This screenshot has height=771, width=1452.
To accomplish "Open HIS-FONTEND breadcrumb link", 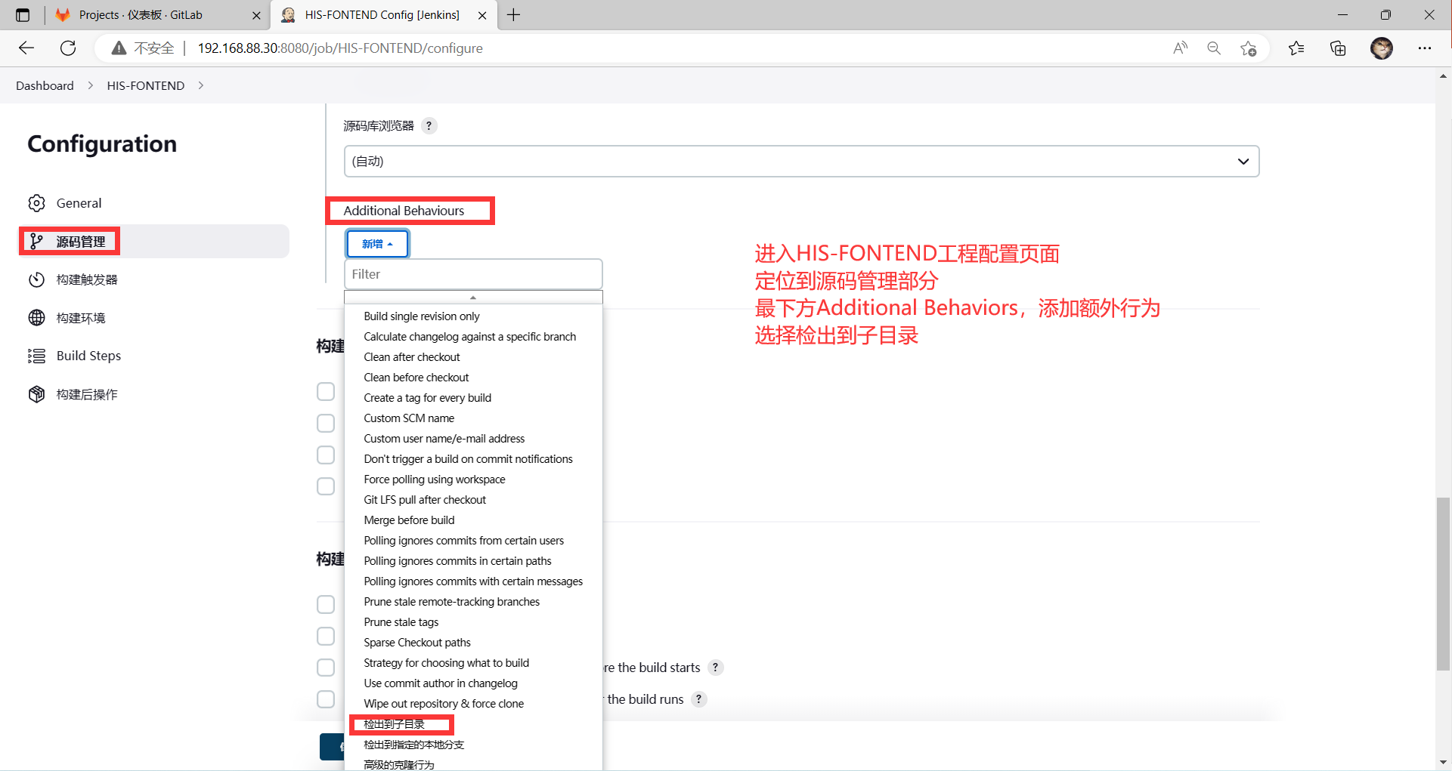I will (146, 86).
